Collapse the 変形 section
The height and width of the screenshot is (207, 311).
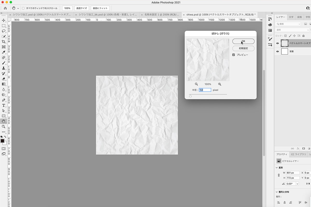tap(277, 168)
